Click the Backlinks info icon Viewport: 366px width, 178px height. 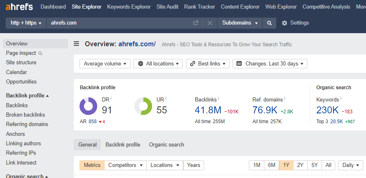[x=218, y=98]
